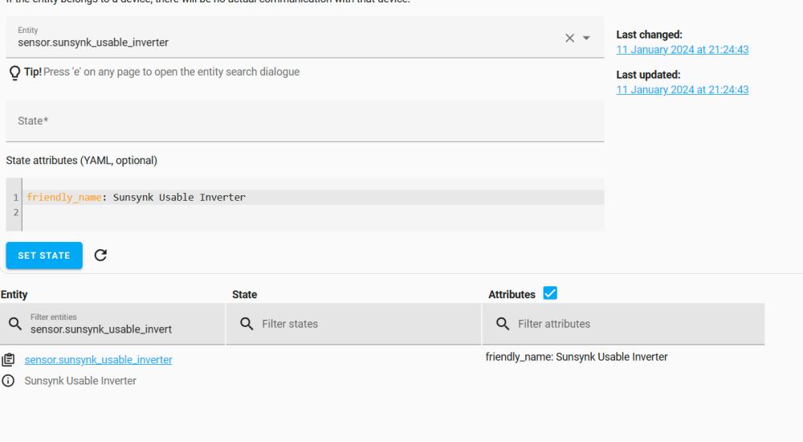Click the State column header

[x=244, y=294]
